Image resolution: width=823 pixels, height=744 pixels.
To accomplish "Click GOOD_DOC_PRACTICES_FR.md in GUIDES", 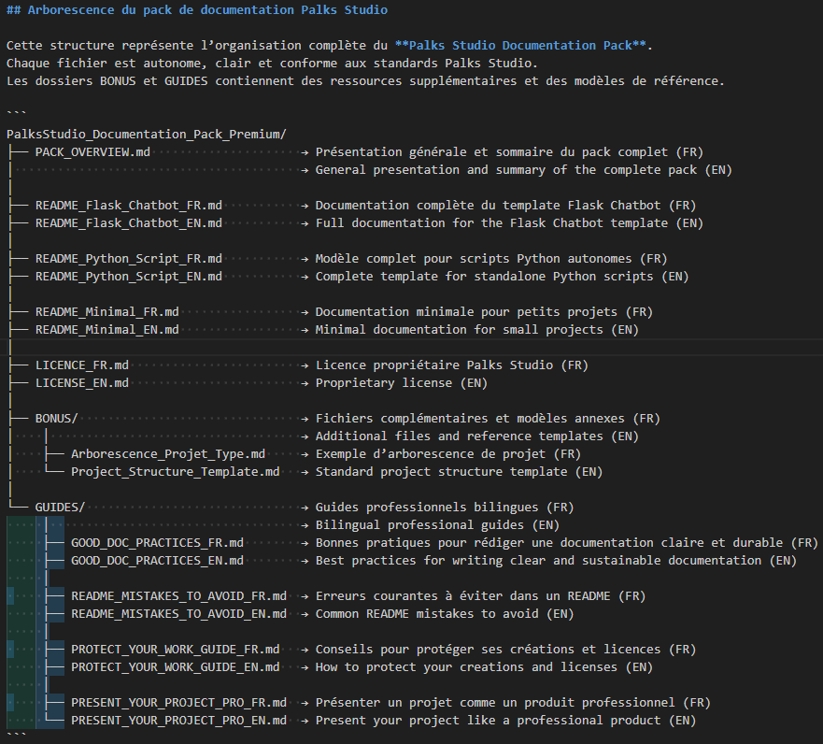I will pos(157,542).
